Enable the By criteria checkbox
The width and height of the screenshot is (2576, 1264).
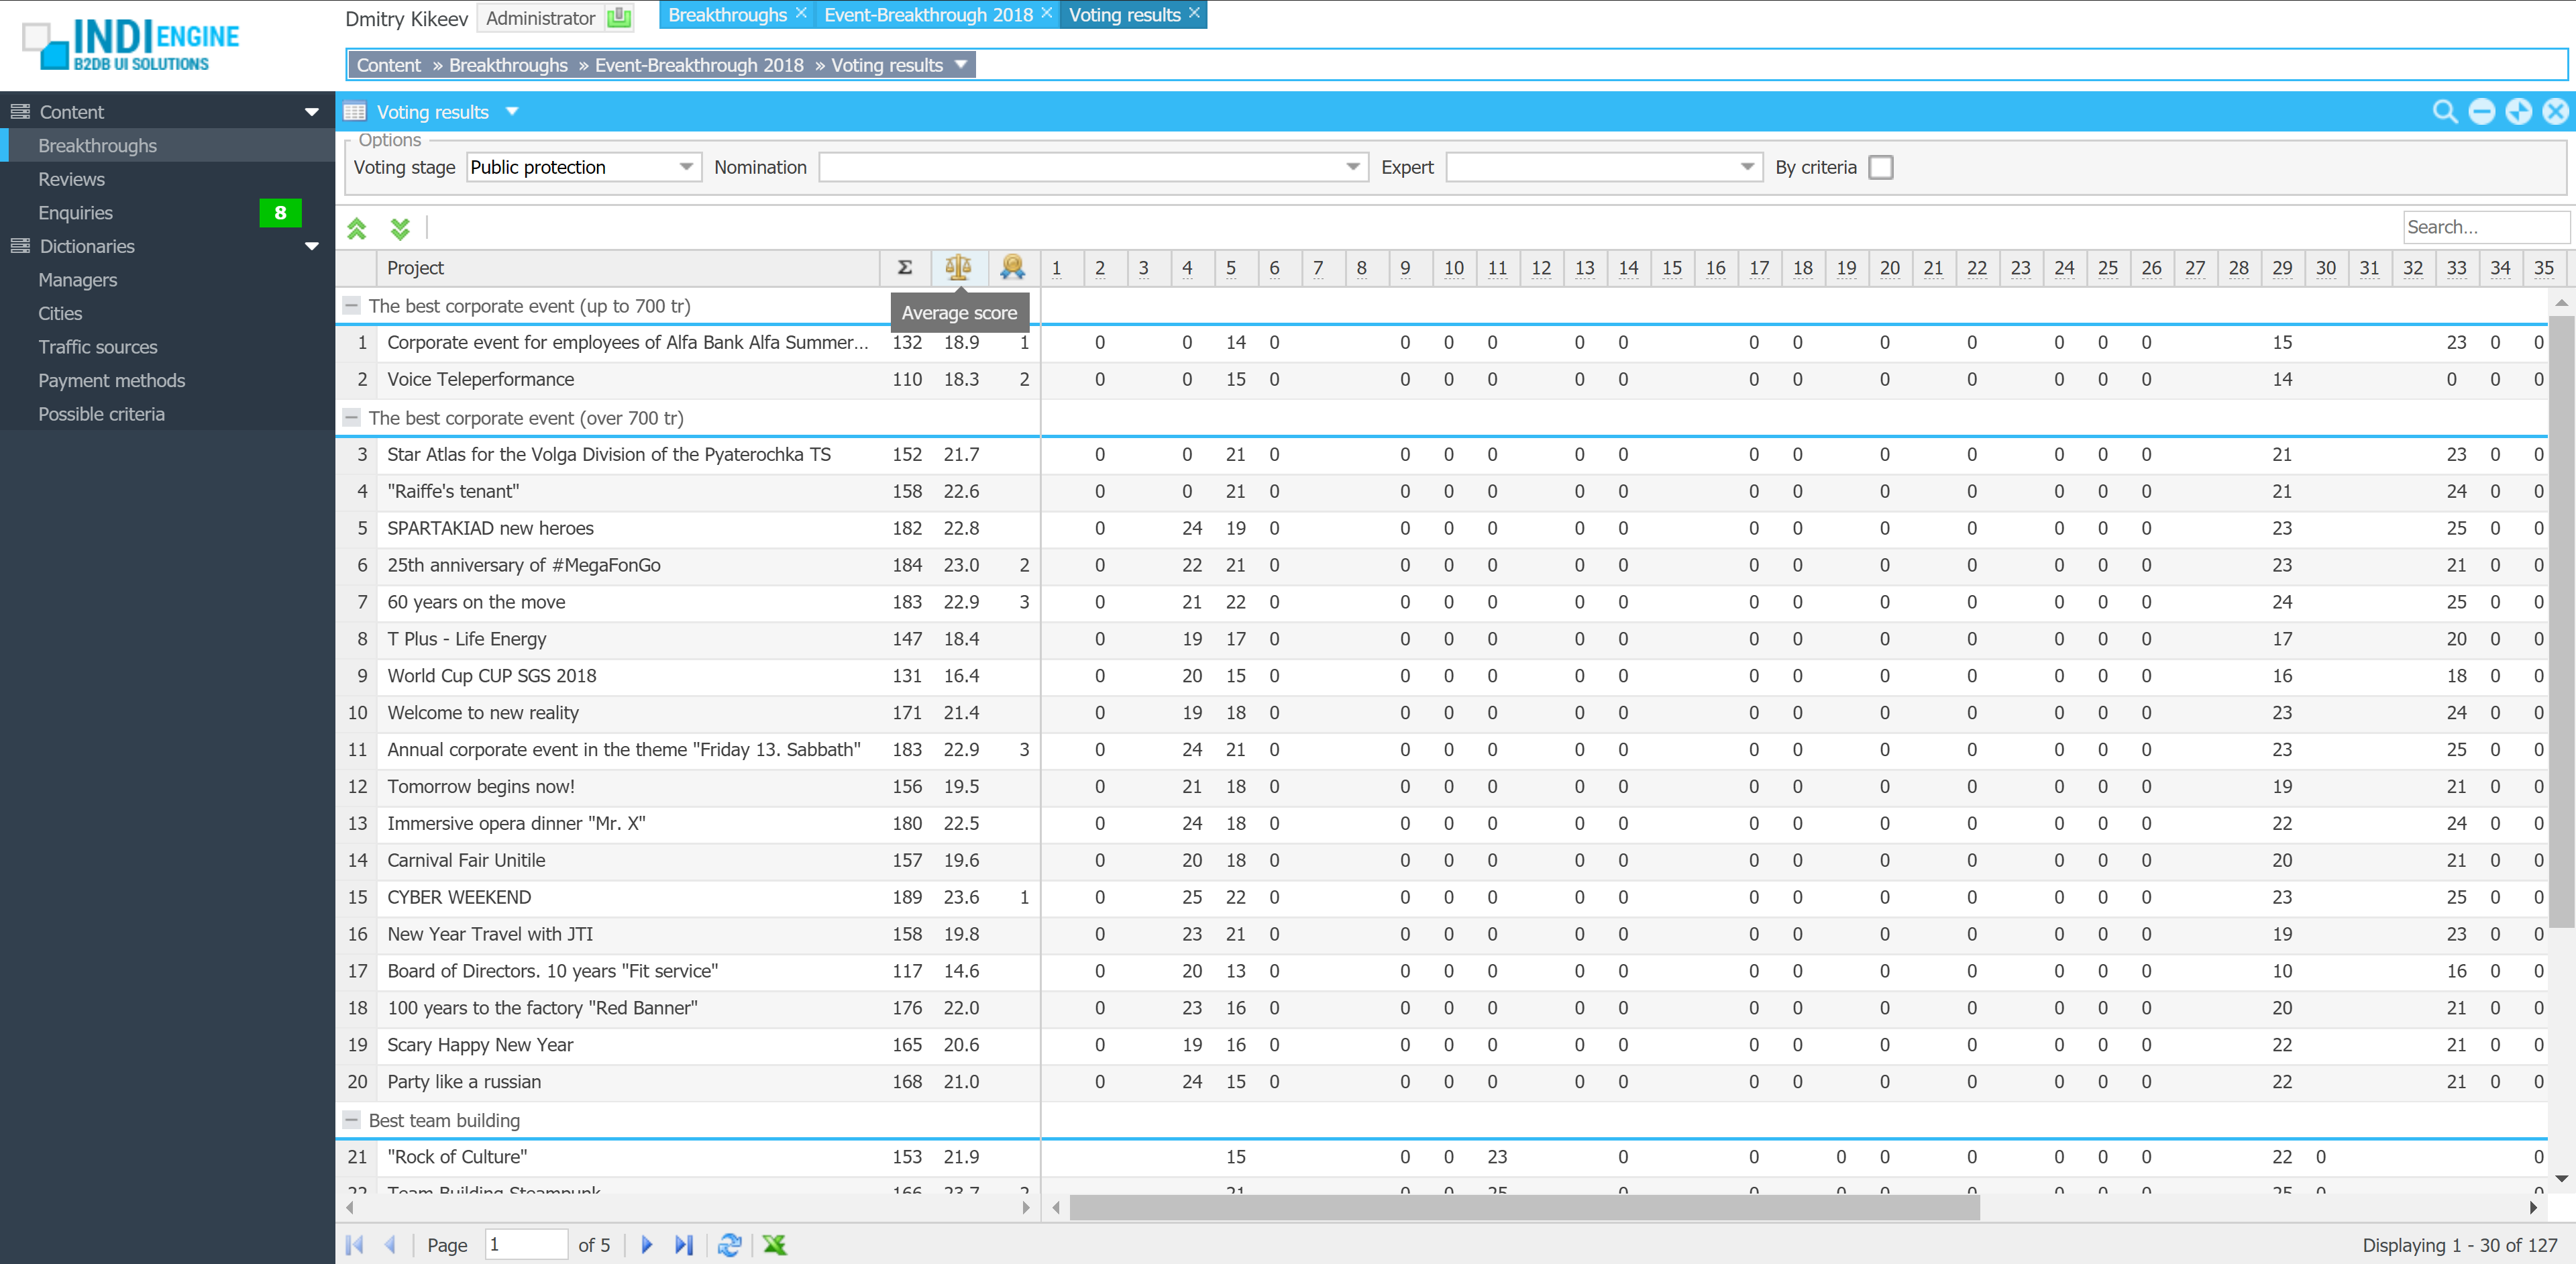(1880, 167)
